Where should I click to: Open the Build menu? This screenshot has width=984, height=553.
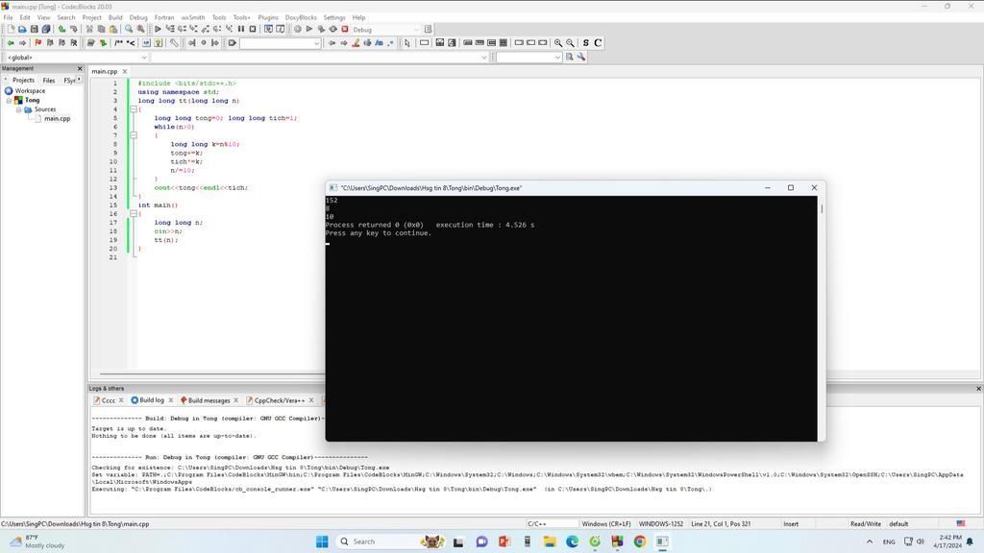coord(115,17)
